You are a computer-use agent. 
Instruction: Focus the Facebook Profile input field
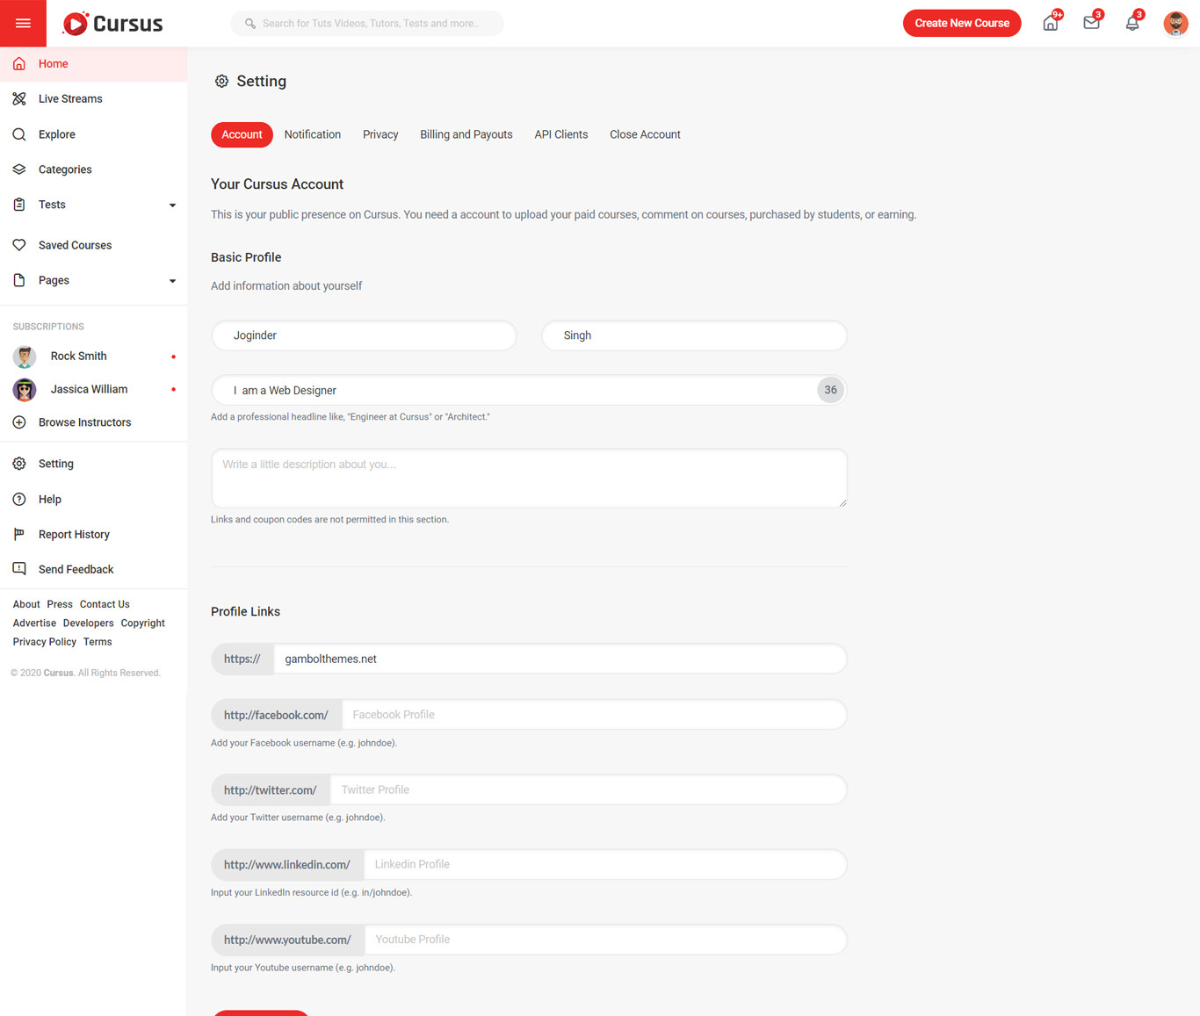pyautogui.click(x=593, y=715)
